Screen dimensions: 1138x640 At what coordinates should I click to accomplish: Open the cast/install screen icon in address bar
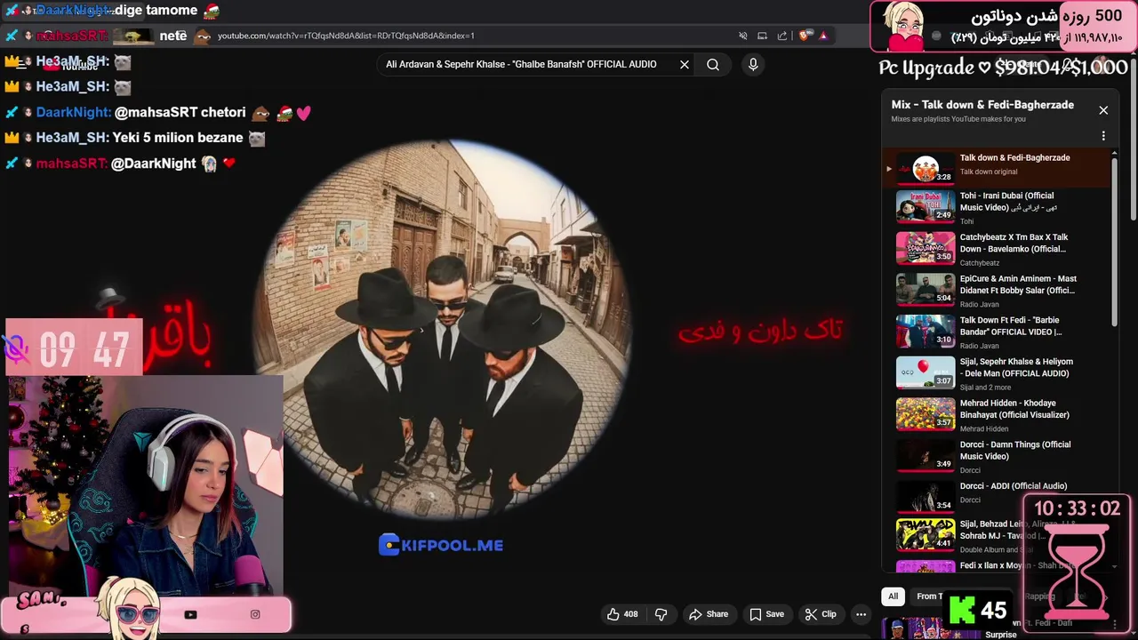(x=762, y=36)
